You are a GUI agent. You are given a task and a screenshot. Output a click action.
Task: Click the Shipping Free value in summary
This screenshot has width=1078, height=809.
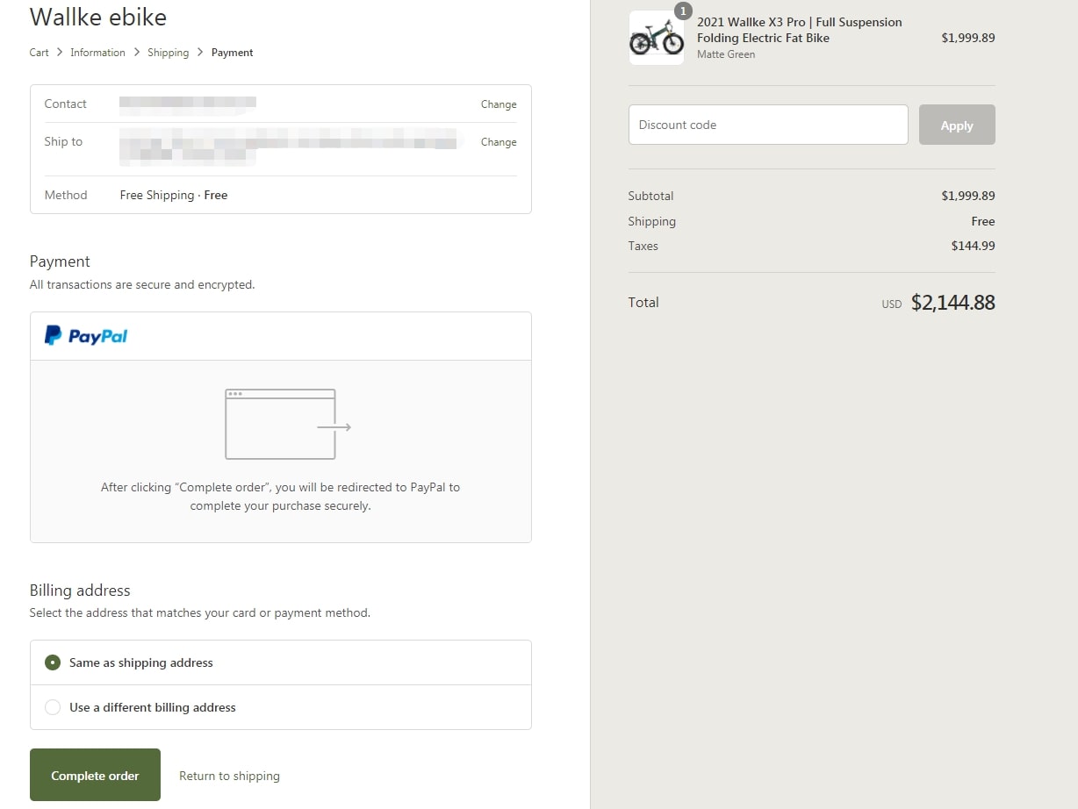982,221
